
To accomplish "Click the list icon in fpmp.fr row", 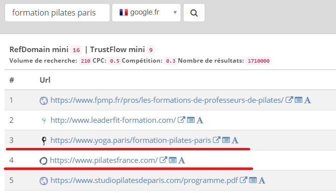I will click(x=298, y=100).
